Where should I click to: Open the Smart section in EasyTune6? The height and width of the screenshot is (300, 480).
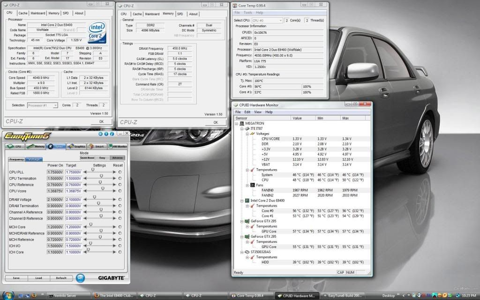(97, 146)
